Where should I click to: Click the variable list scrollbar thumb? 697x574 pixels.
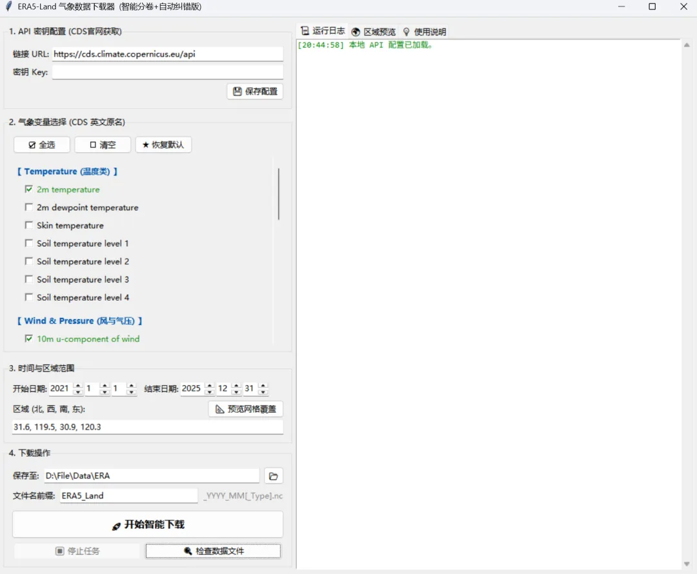coord(279,193)
